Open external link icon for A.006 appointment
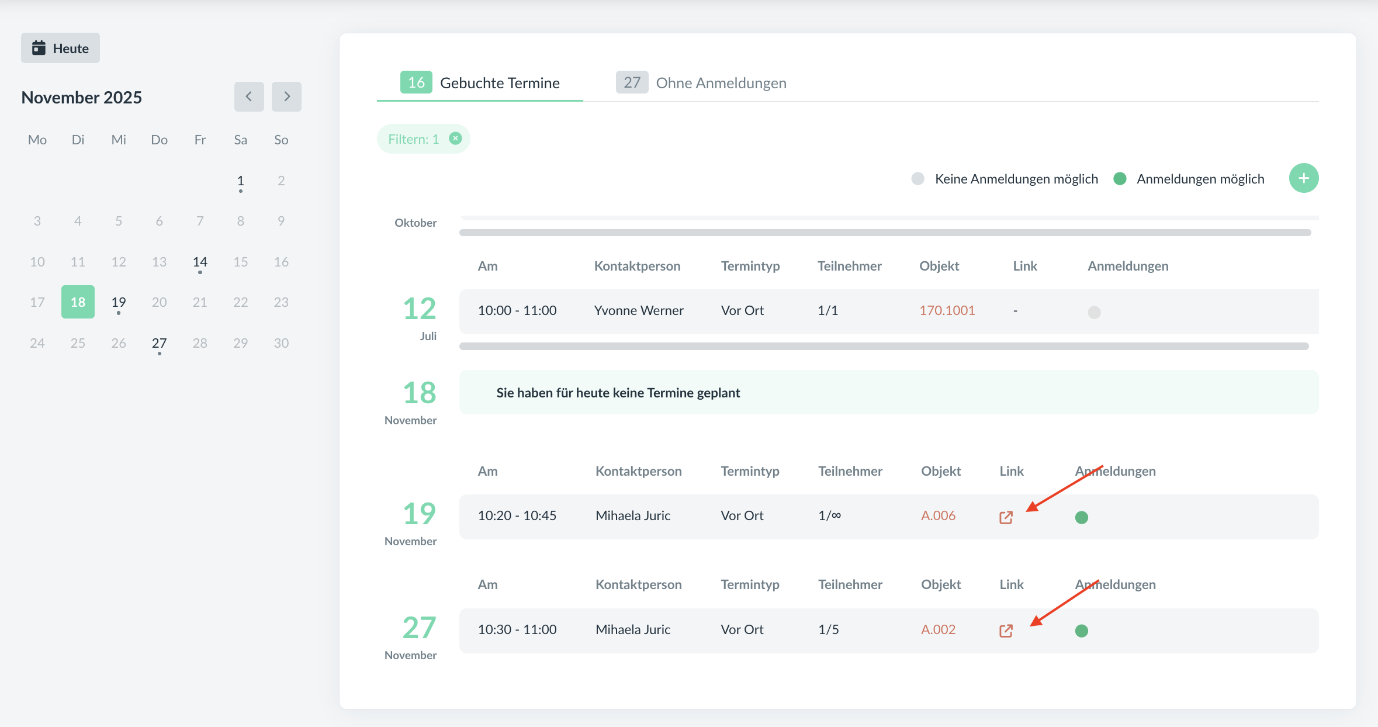The width and height of the screenshot is (1378, 727). click(x=1005, y=517)
